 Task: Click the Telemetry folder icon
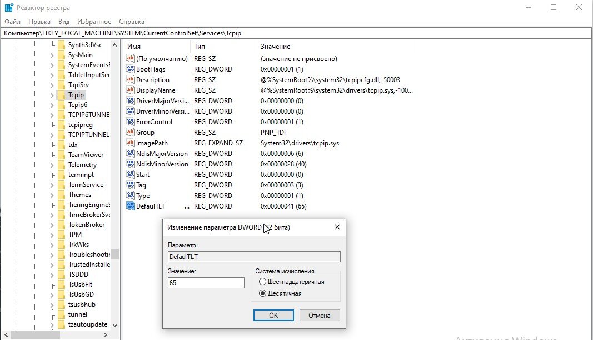pyautogui.click(x=61, y=165)
